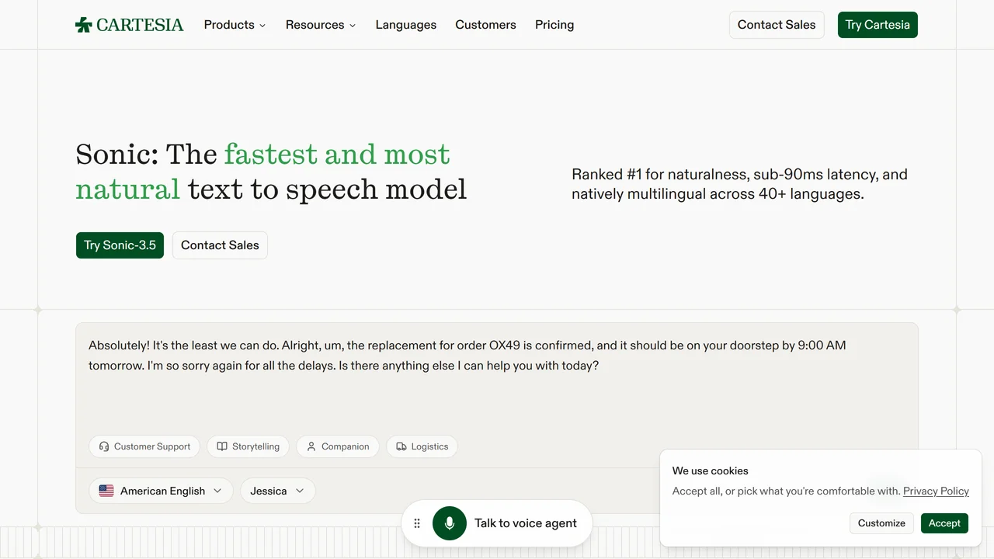Click into the sample speech text box
The height and width of the screenshot is (559, 994).
(497, 380)
